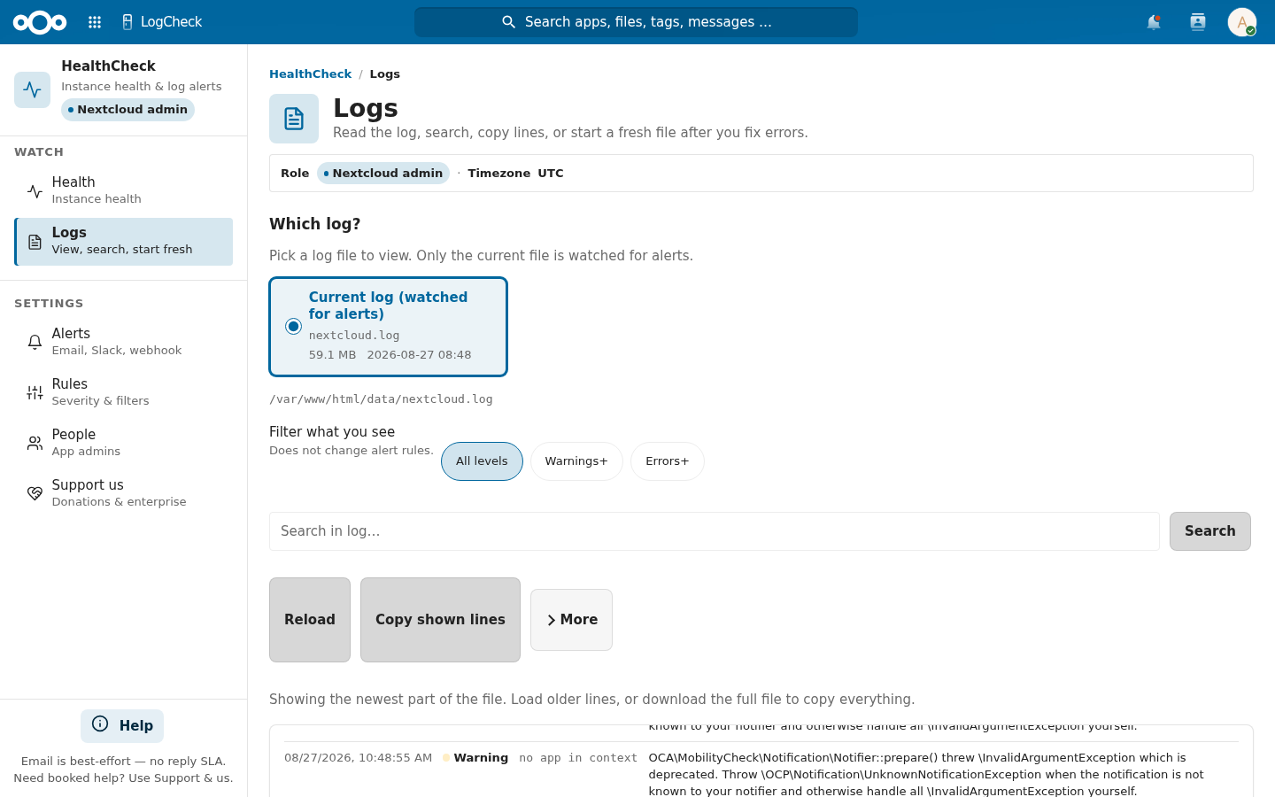Open the contacts menu icon

tap(1198, 22)
